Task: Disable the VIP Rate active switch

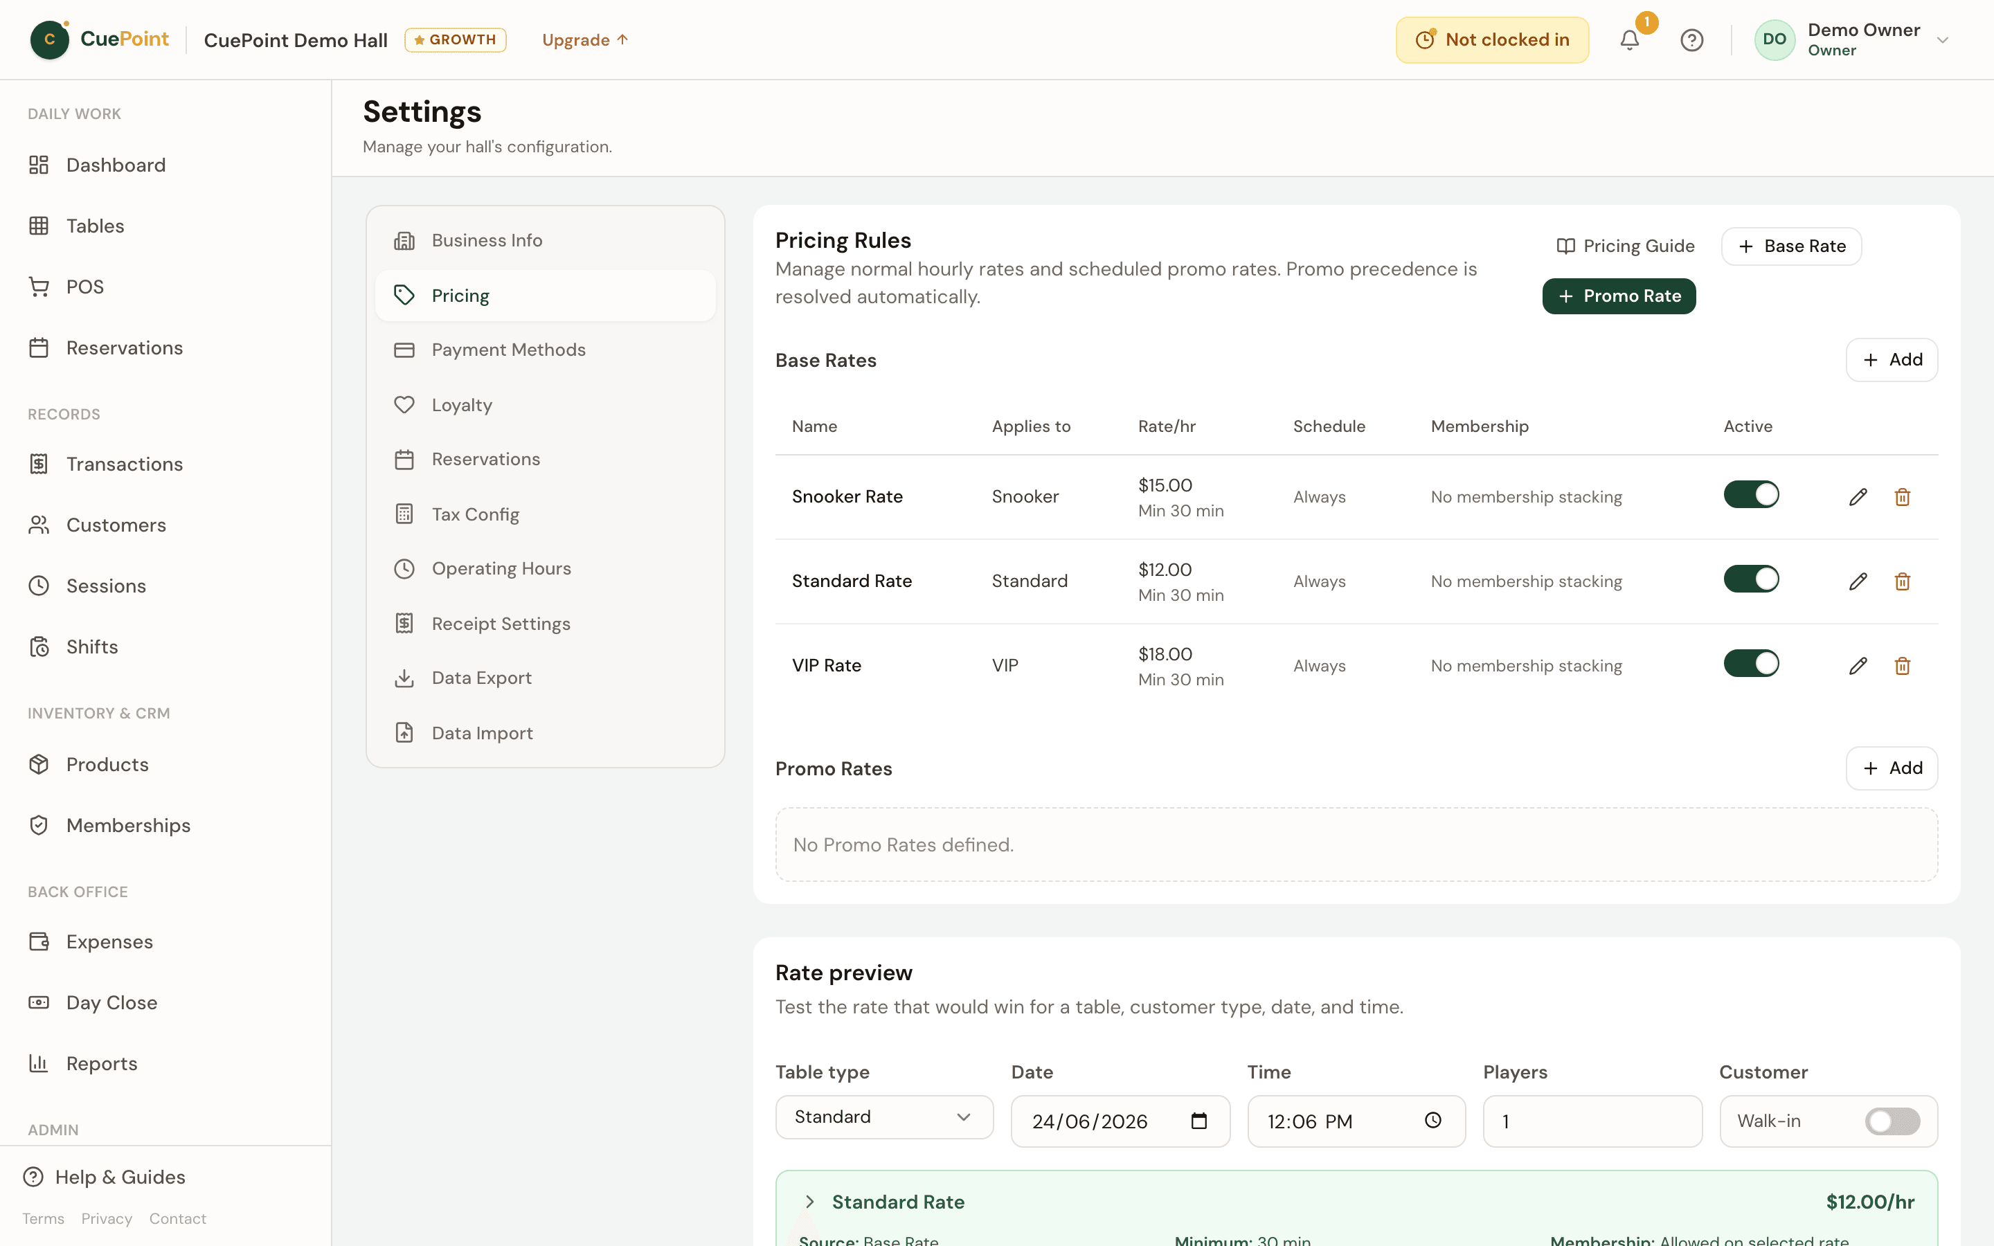Action: (1751, 663)
